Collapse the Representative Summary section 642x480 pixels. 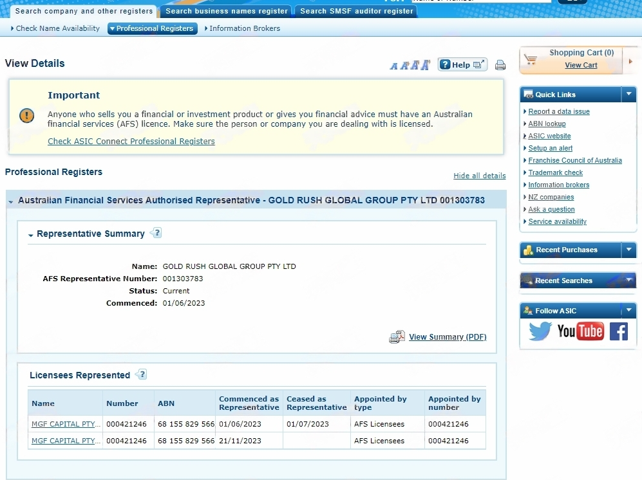30,235
